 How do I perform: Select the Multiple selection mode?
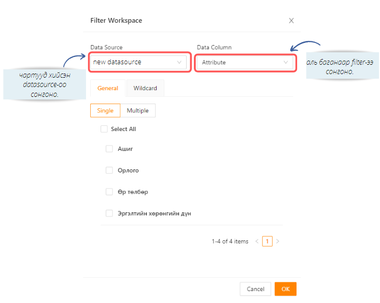[138, 110]
